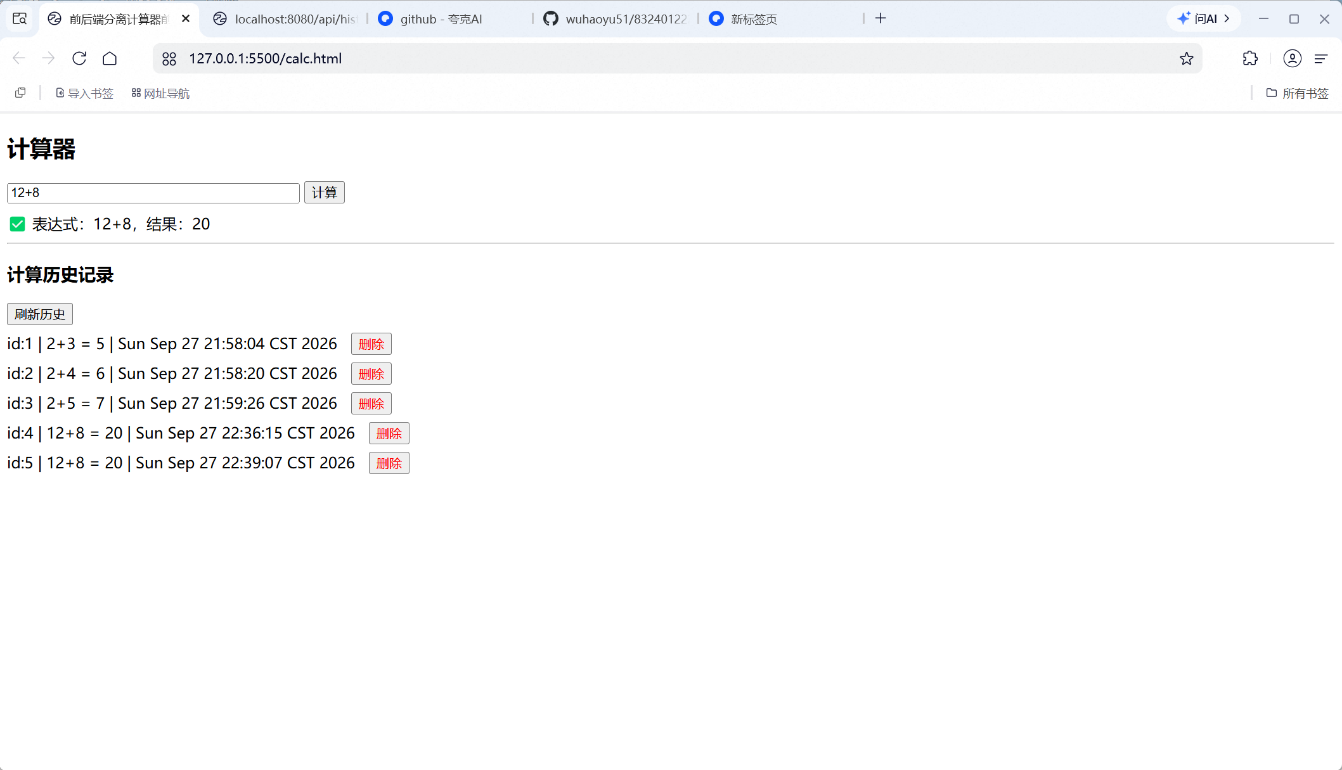Open the 所有书签 folder
This screenshot has height=770, width=1342.
pyautogui.click(x=1297, y=93)
